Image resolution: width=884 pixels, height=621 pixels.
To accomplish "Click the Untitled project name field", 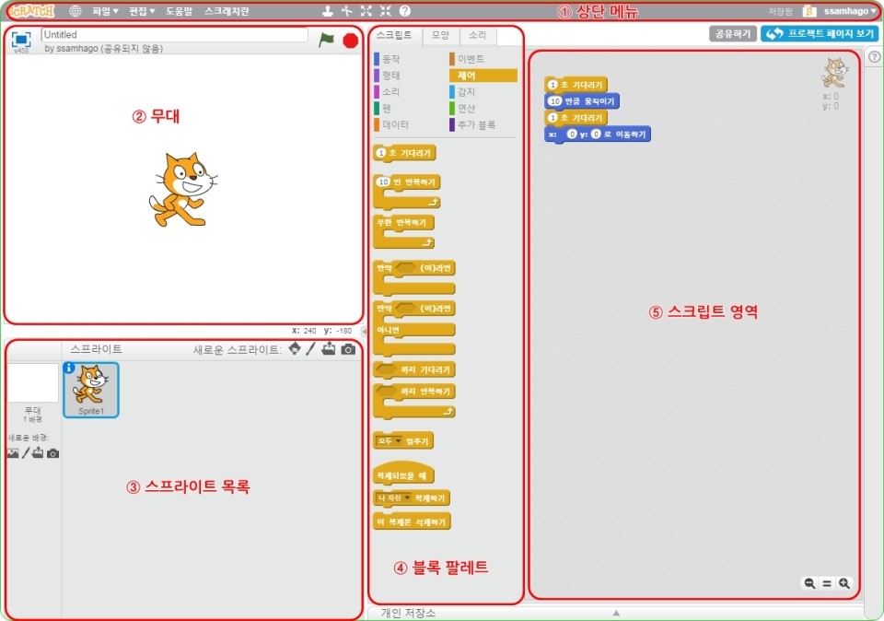I will point(174,35).
